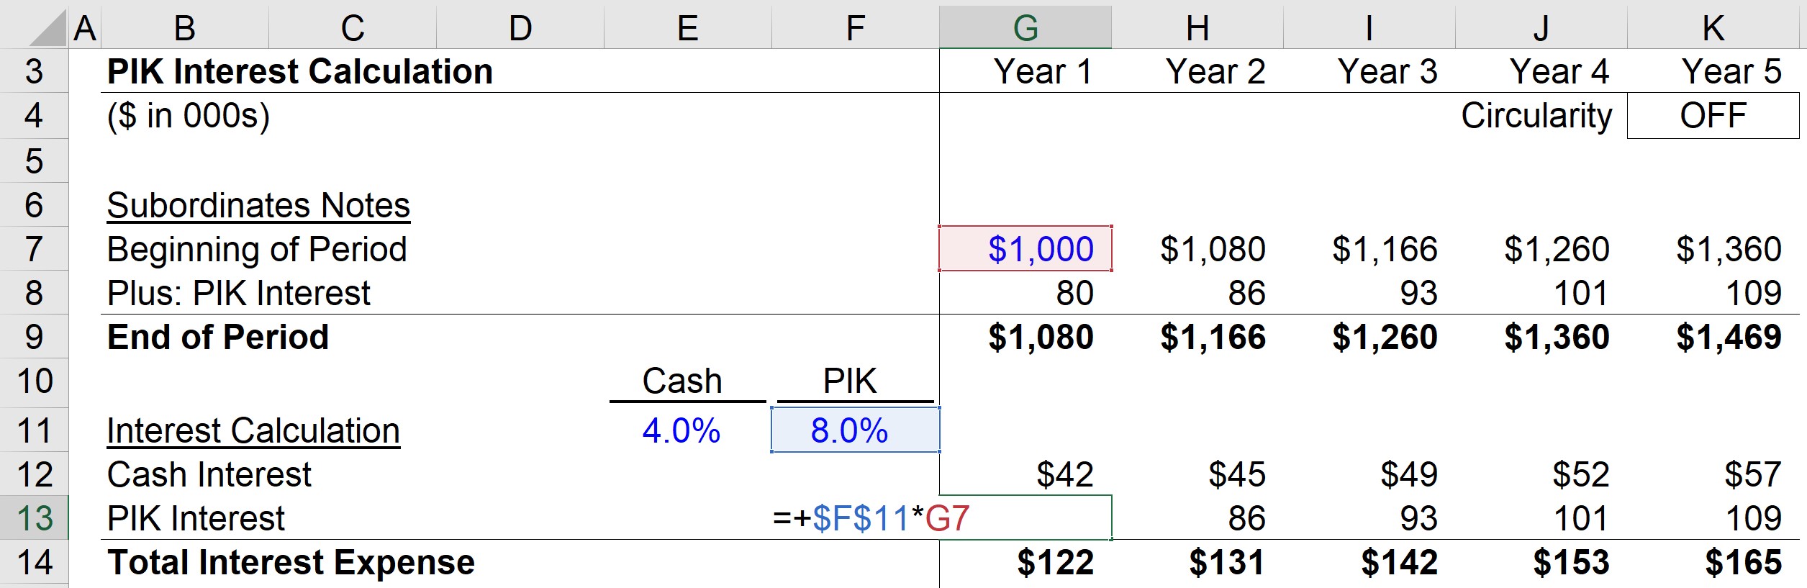Select the Circularity OFF toggle cell
The image size is (1807, 588).
coord(1713,115)
